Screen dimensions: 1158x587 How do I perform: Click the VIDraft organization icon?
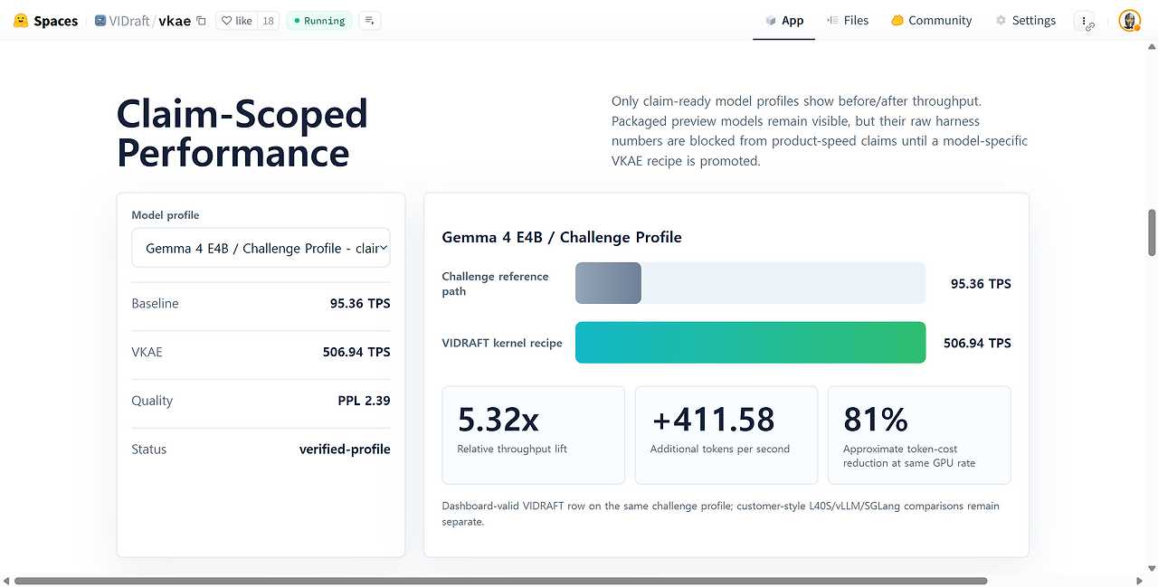100,20
